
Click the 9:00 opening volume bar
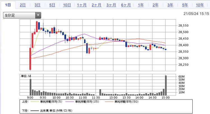(31, 87)
